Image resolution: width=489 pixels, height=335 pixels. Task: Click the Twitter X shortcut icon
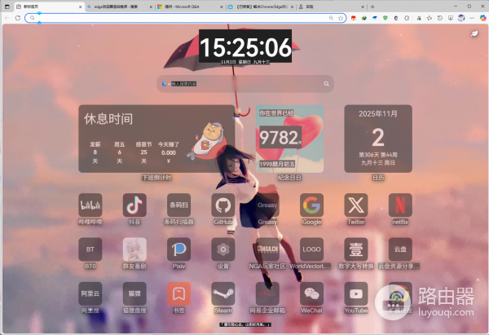click(x=355, y=205)
